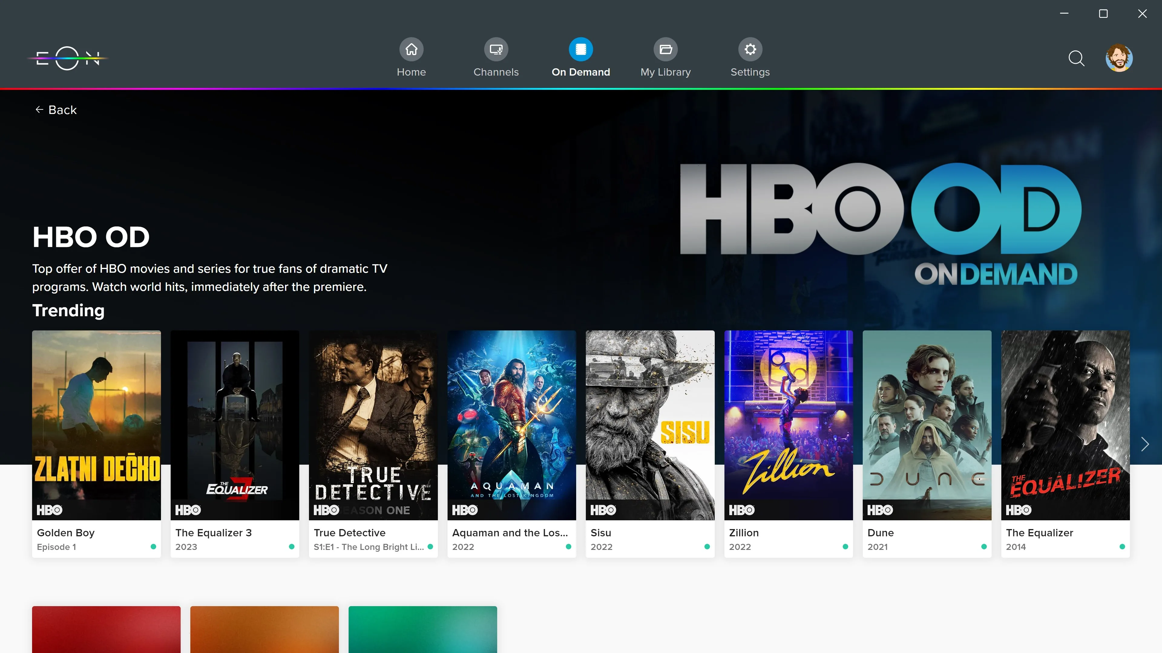Click the Home house icon
1162x653 pixels.
coord(411,49)
